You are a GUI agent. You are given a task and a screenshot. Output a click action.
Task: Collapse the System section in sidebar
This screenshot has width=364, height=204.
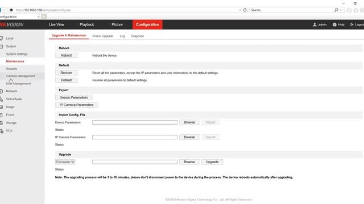(11, 46)
